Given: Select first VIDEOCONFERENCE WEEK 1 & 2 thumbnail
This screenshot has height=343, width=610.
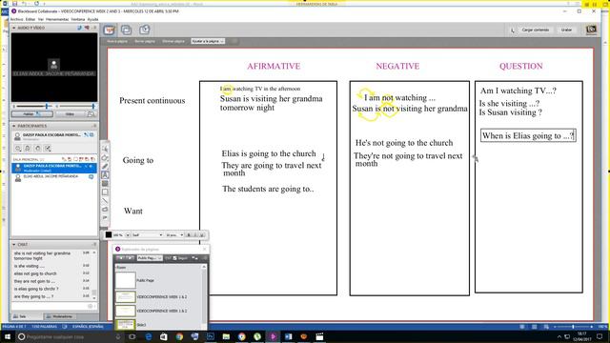Looking at the screenshot, I should [125, 296].
